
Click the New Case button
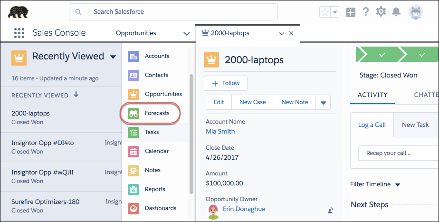click(x=253, y=102)
